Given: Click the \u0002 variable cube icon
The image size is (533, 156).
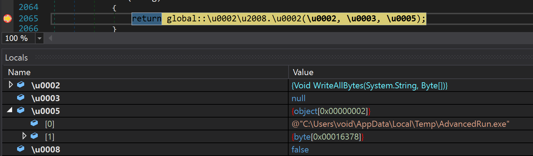Looking at the screenshot, I should 21,85.
